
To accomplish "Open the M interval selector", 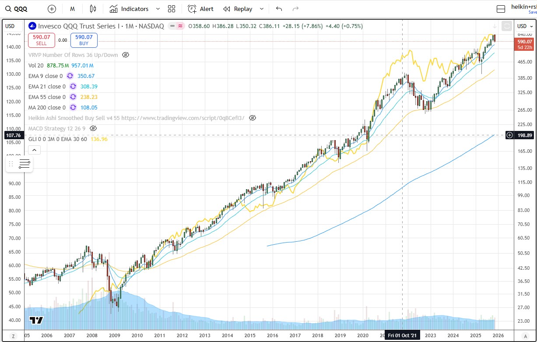I will coord(72,9).
